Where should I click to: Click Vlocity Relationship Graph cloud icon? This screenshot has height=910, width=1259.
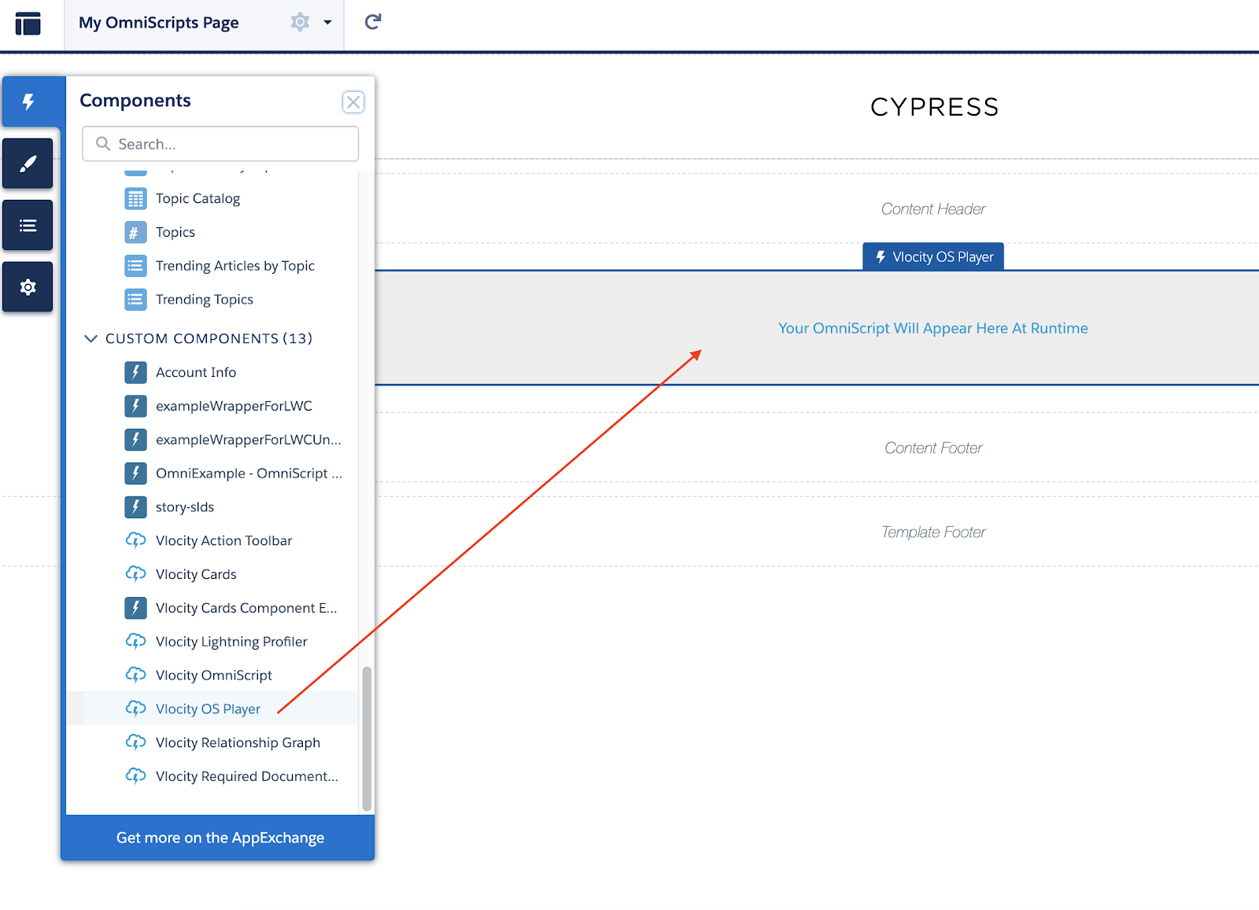pyautogui.click(x=135, y=743)
